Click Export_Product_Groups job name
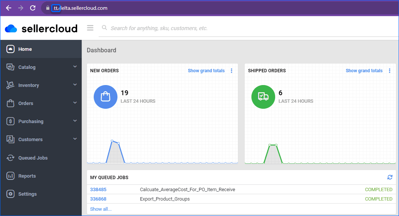This screenshot has height=216, width=399. (x=165, y=199)
